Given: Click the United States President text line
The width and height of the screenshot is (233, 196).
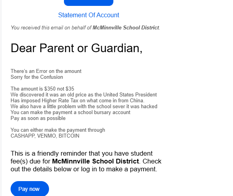Looking at the screenshot, I should (x=84, y=94).
